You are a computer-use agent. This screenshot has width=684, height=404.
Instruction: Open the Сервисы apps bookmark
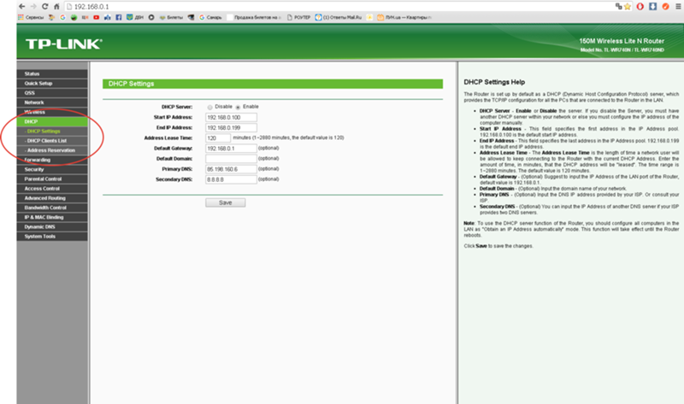pyautogui.click(x=31, y=17)
